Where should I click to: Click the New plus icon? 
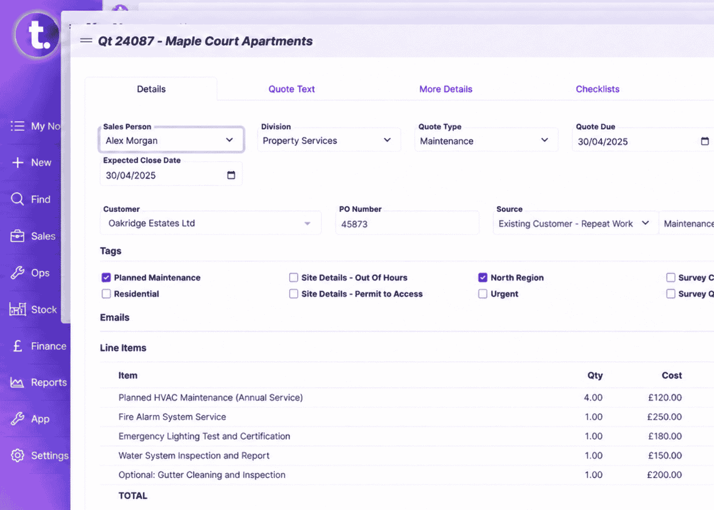(x=18, y=163)
